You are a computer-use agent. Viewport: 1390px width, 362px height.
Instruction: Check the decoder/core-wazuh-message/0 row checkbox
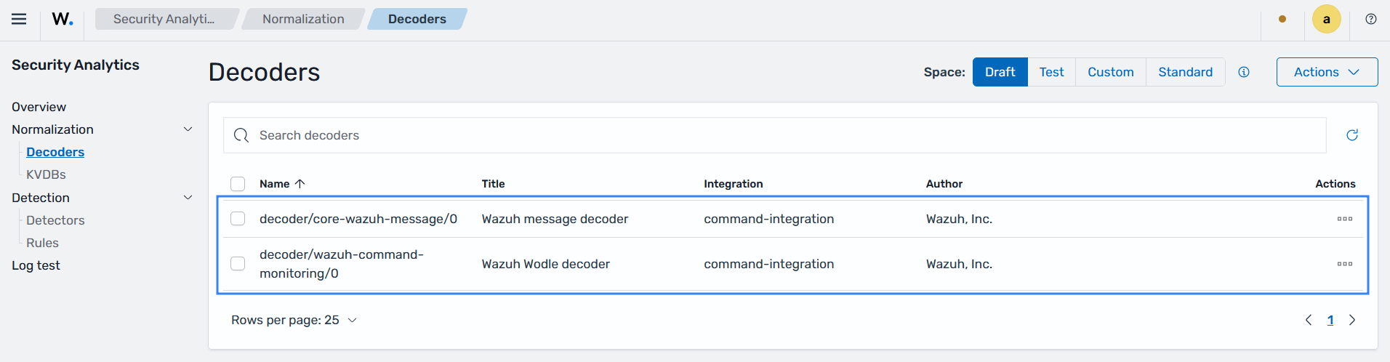(238, 219)
